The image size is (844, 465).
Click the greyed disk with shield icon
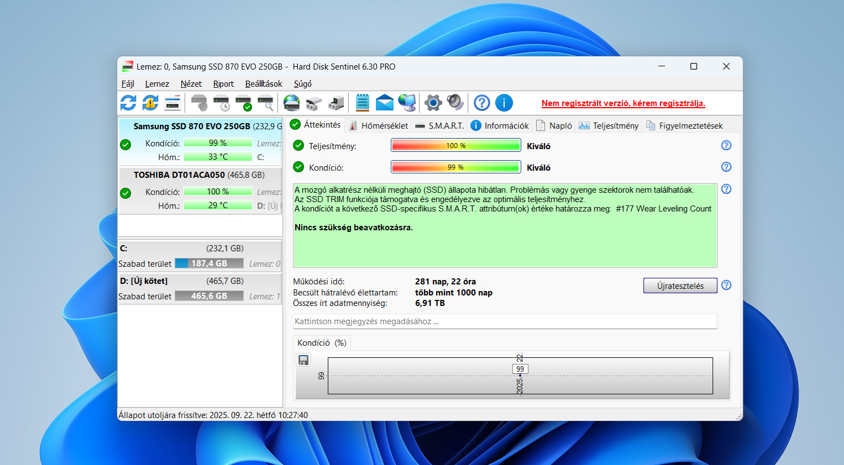point(199,103)
